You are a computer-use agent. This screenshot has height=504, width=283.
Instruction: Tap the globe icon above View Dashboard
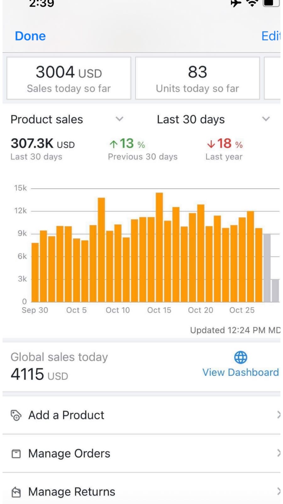point(241,358)
